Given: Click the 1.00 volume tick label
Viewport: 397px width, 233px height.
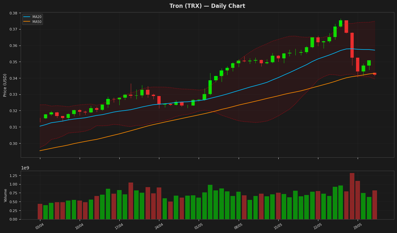Looking at the screenshot, I should click(13, 184).
